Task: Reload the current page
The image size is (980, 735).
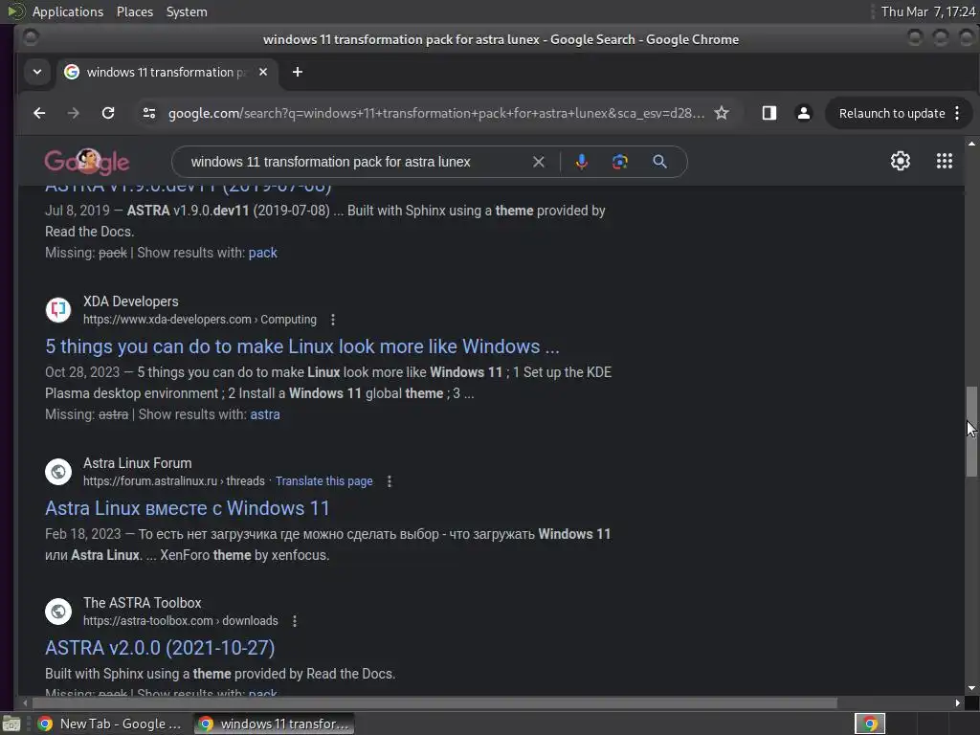Action: (108, 113)
